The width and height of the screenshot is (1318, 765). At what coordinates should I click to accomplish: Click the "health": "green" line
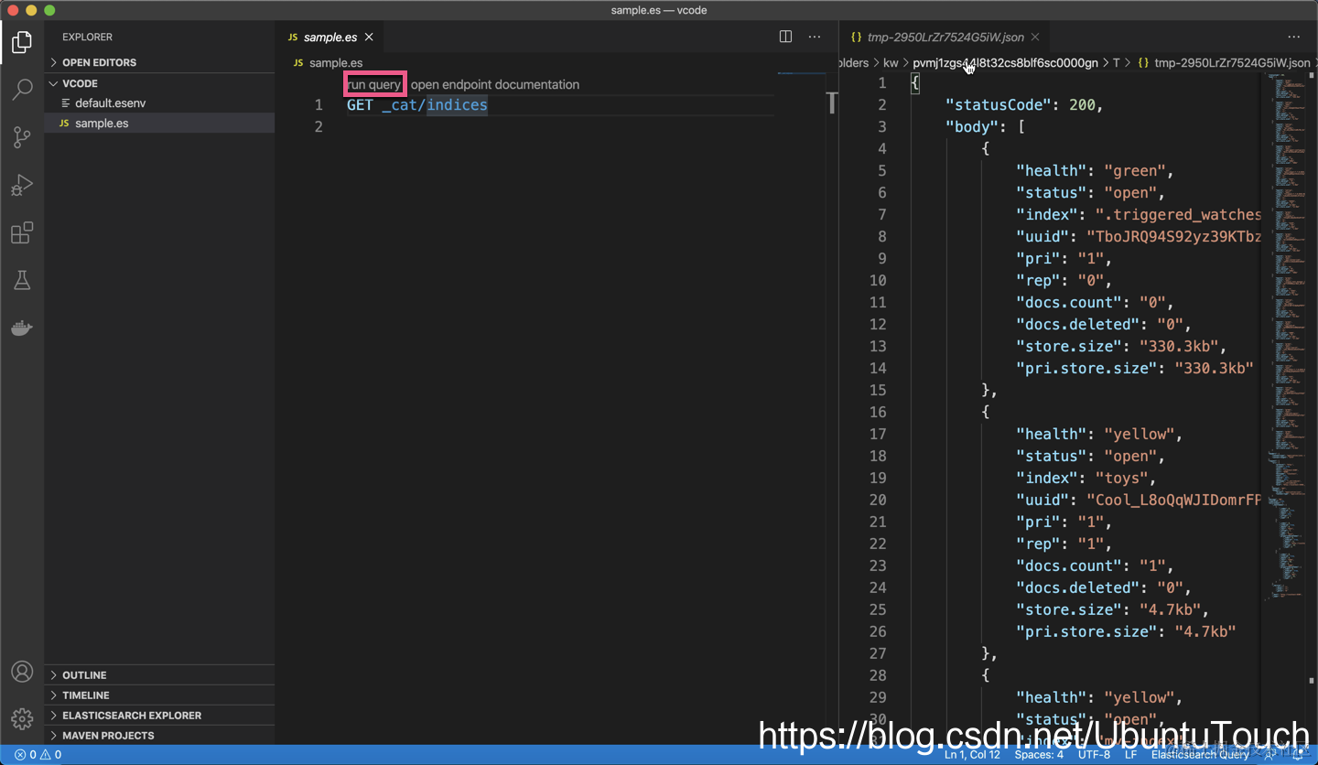[1095, 171]
